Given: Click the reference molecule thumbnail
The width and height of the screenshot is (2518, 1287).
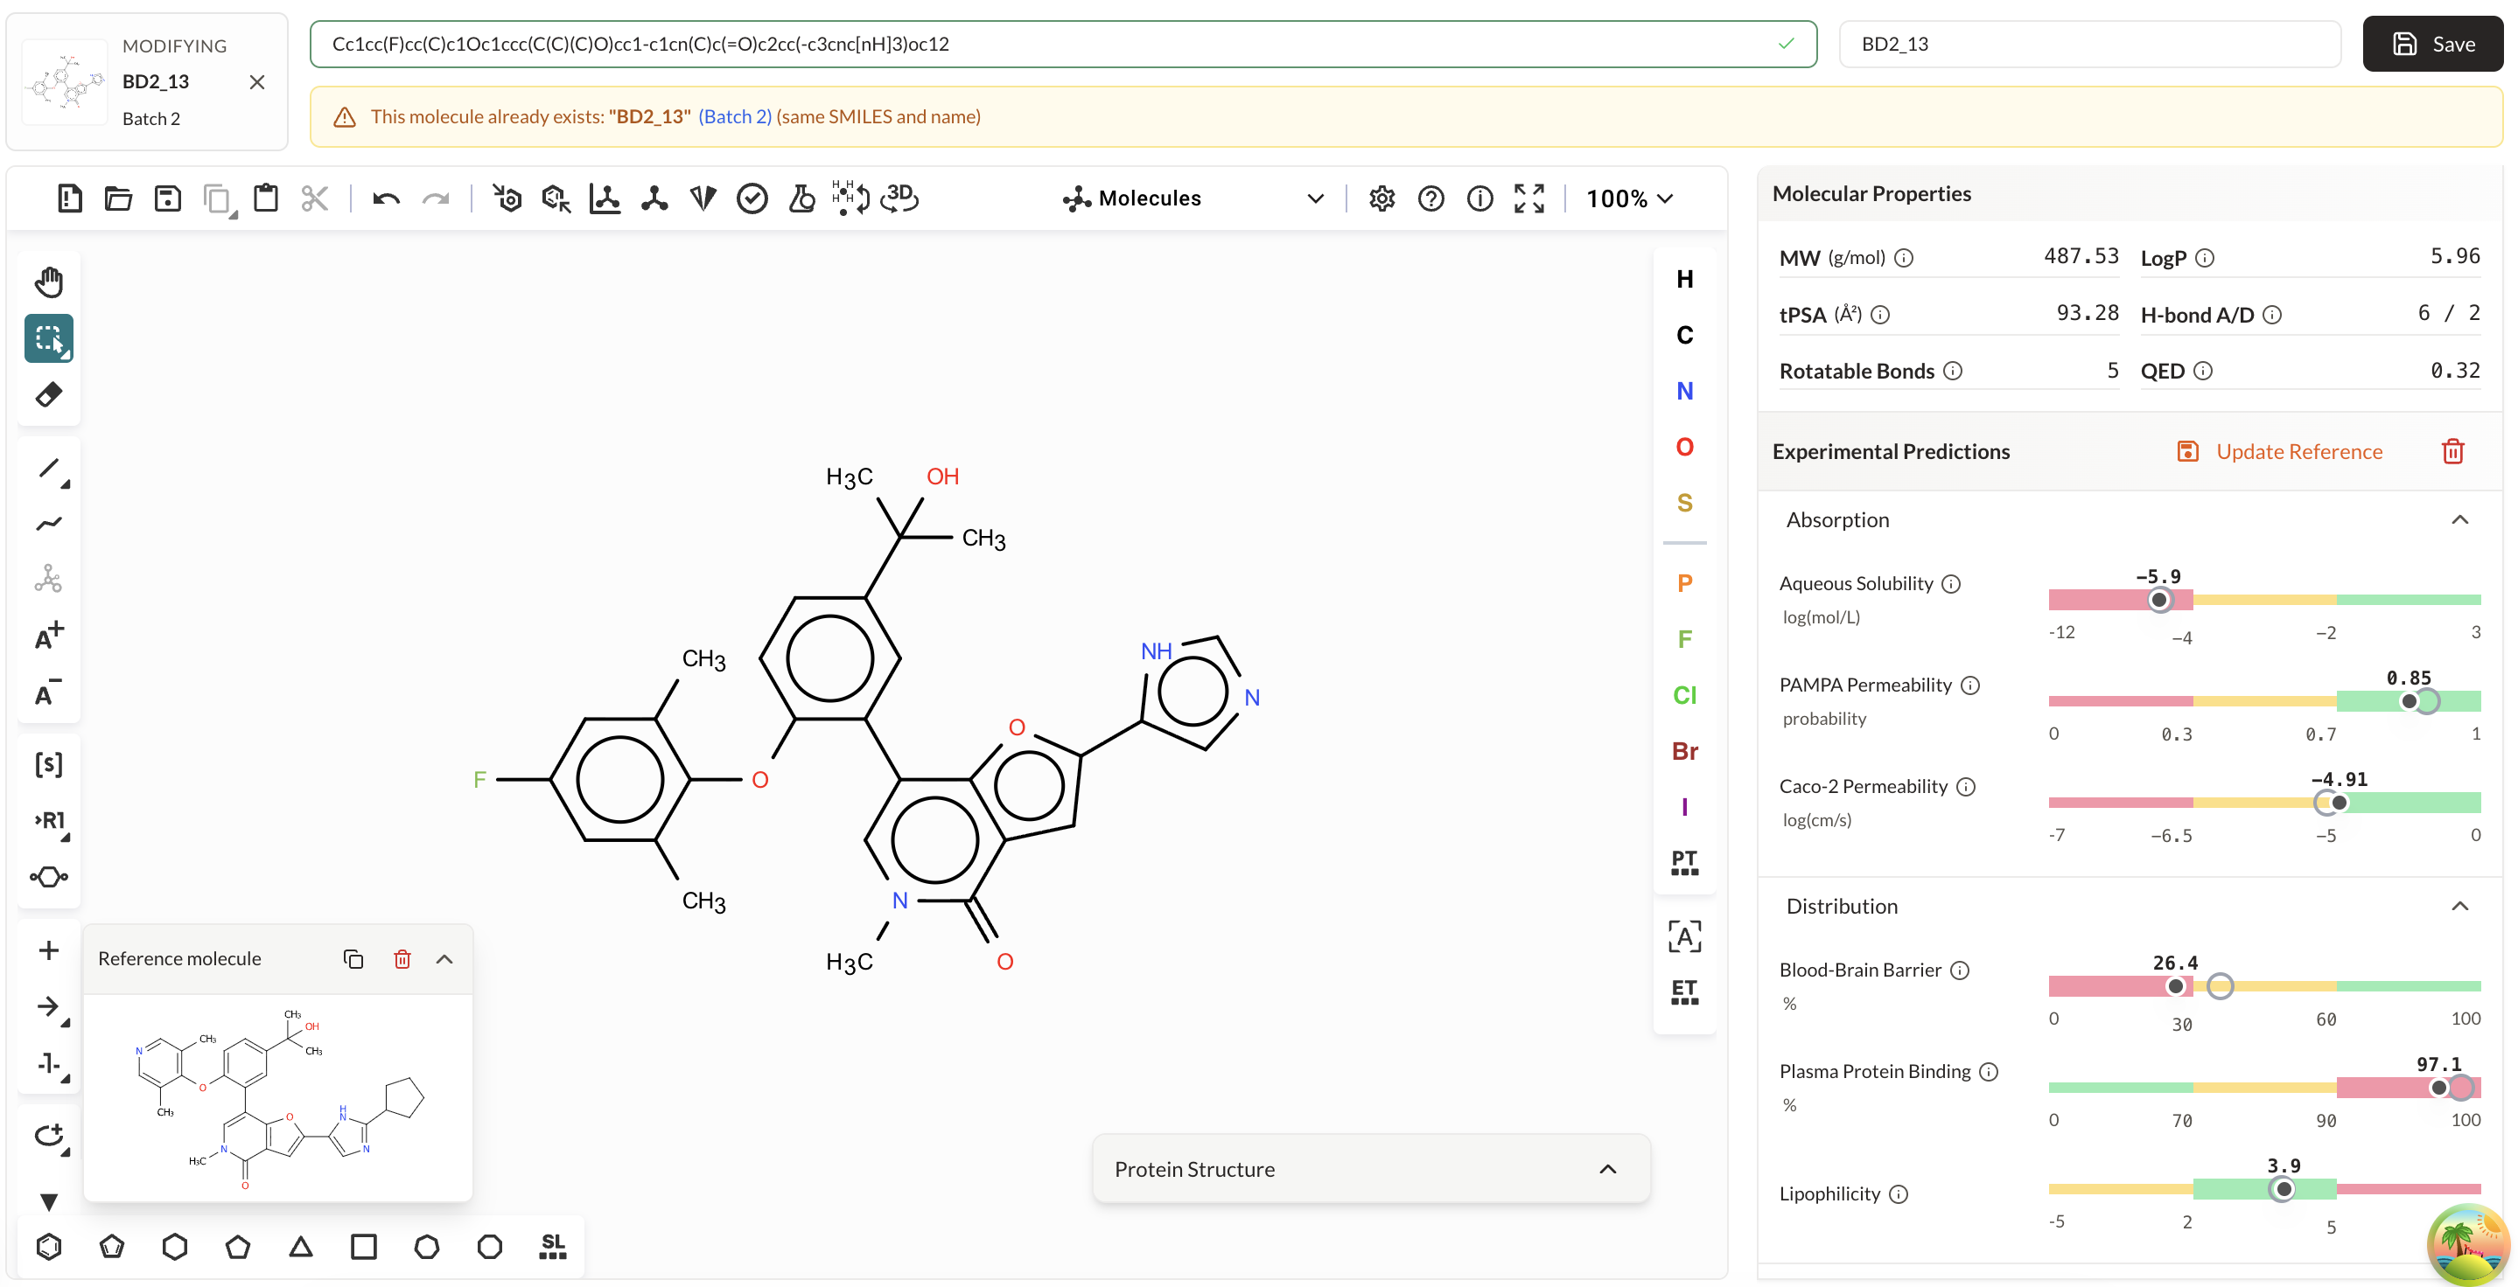Looking at the screenshot, I should coord(277,1098).
